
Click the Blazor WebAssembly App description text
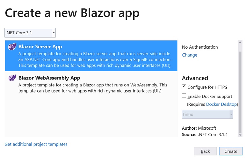point(93,88)
